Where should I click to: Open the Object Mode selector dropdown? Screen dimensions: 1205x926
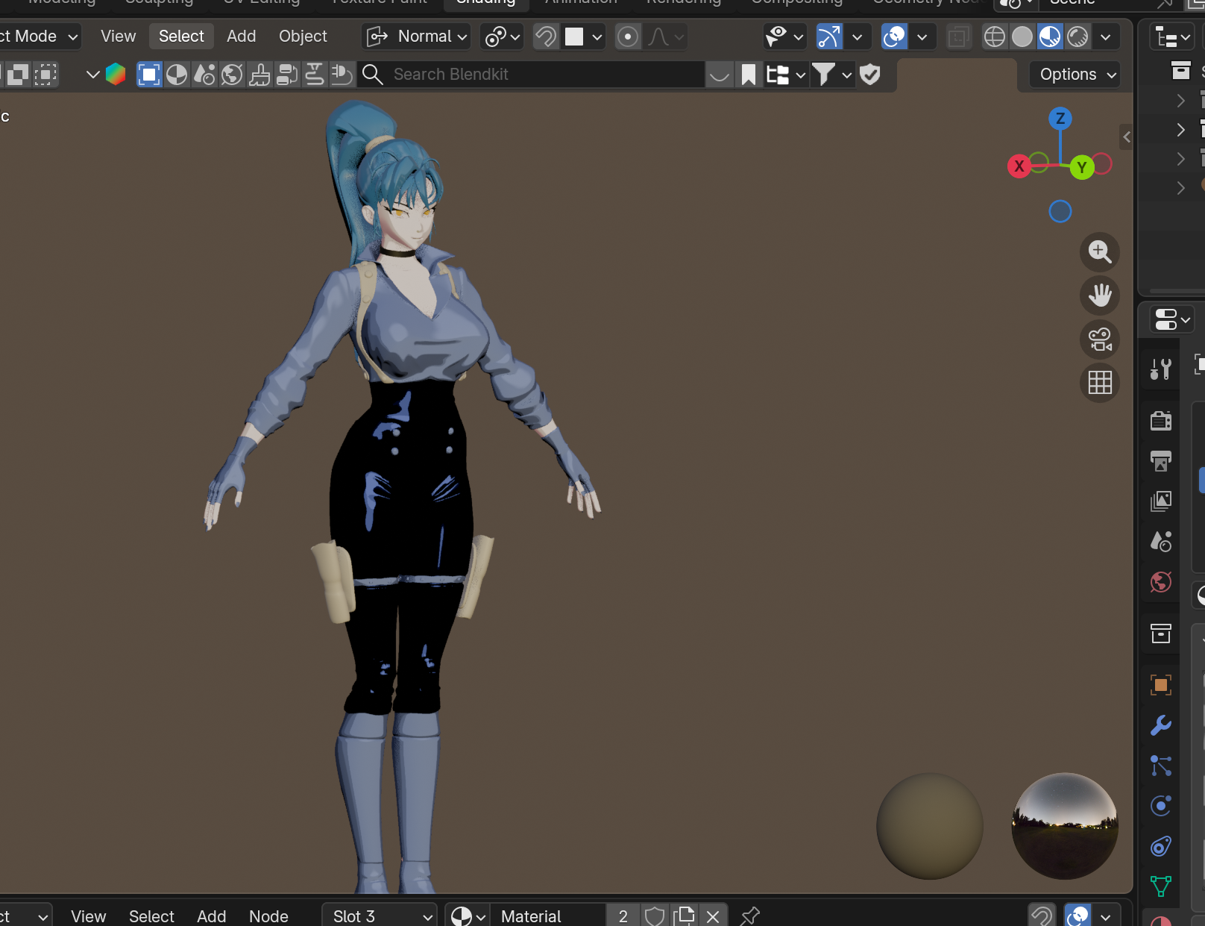39,37
